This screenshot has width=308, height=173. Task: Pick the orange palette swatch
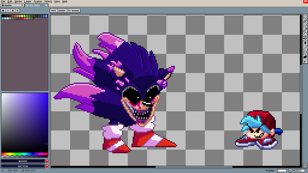(15, 16)
